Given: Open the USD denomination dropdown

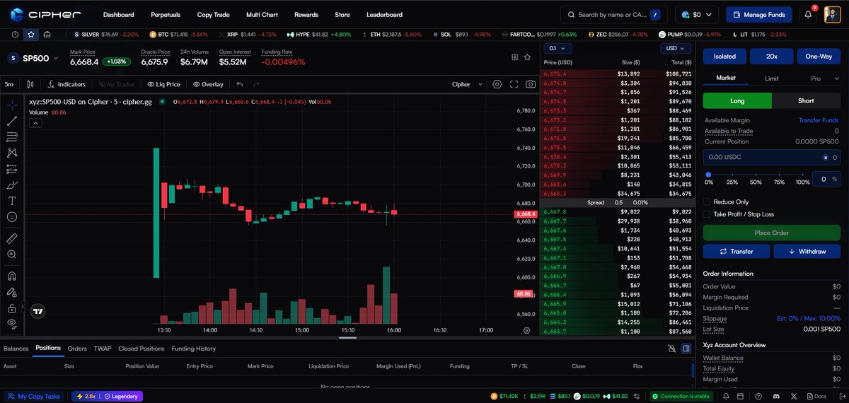Looking at the screenshot, I should 677,48.
